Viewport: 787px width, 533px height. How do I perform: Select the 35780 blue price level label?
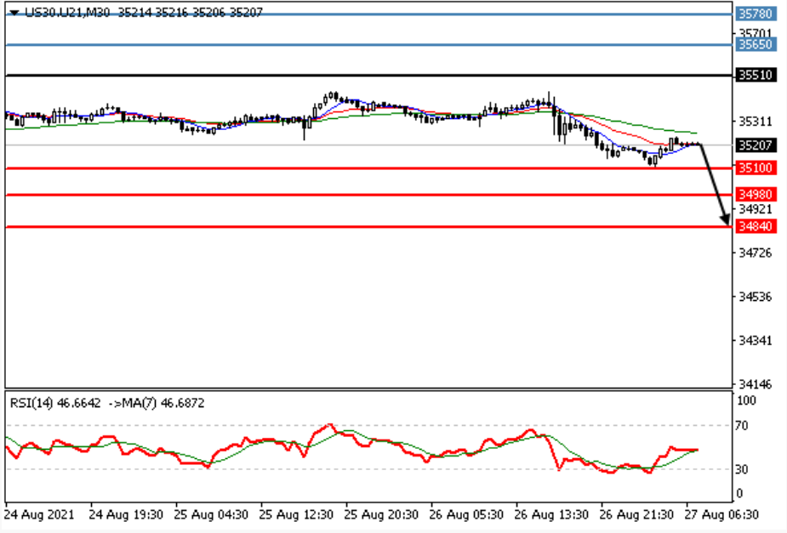[x=756, y=14]
